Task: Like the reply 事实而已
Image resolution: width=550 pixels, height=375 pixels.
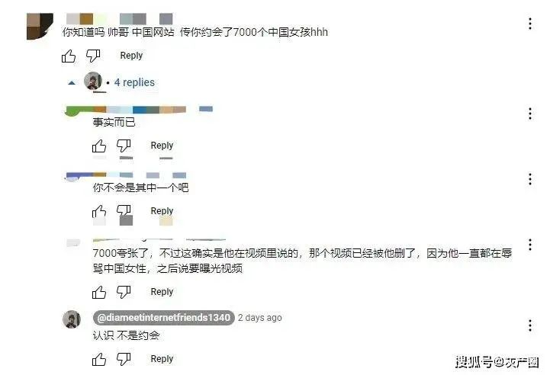Action: [99, 146]
